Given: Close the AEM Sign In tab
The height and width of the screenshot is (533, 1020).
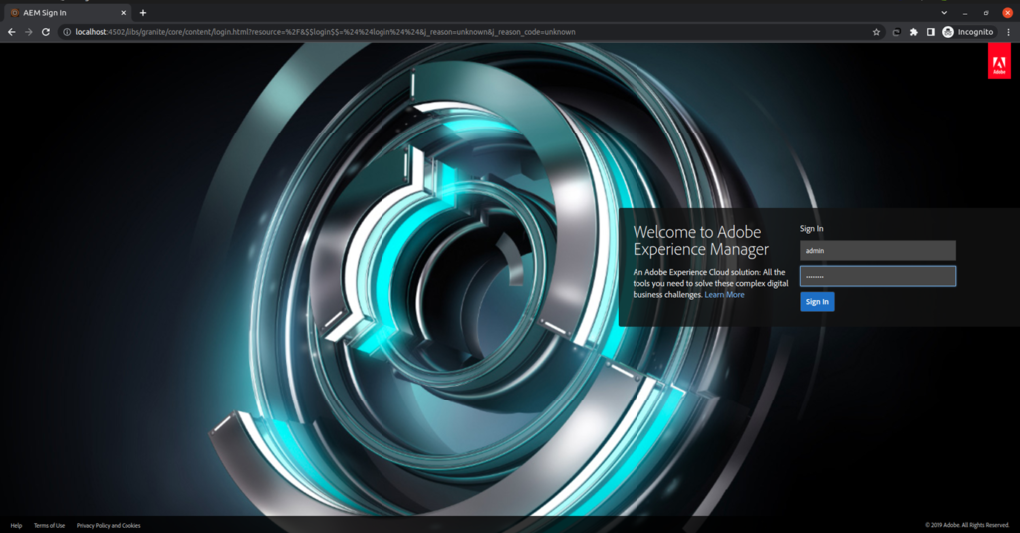Looking at the screenshot, I should point(123,12).
